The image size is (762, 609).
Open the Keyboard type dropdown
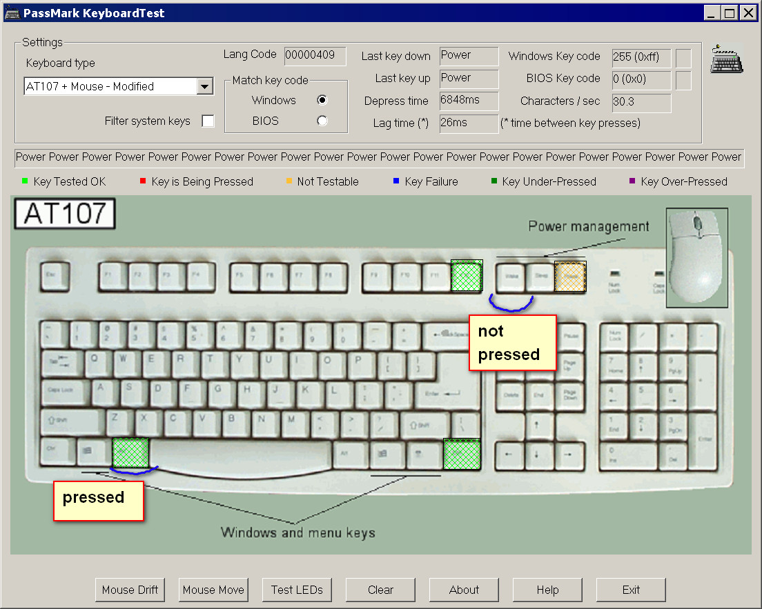[204, 87]
